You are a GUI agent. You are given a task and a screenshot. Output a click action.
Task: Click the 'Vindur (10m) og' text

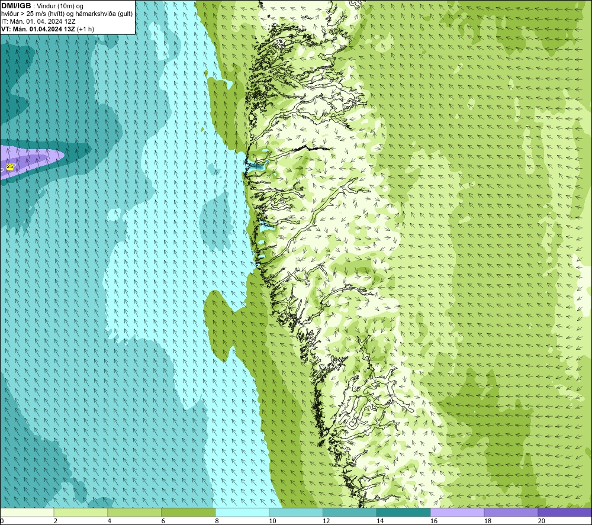point(60,7)
